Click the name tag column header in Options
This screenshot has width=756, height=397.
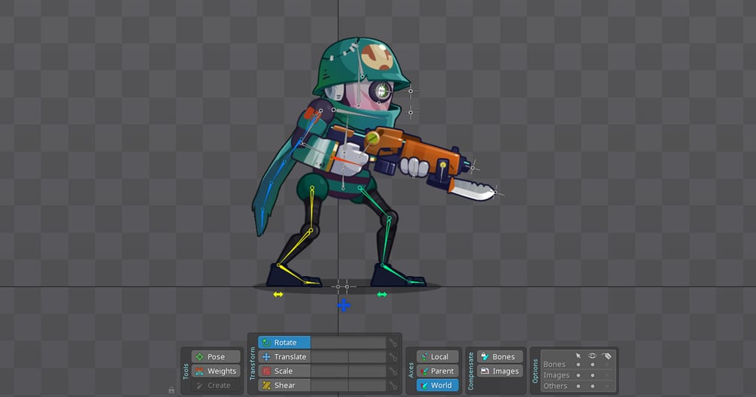click(606, 356)
